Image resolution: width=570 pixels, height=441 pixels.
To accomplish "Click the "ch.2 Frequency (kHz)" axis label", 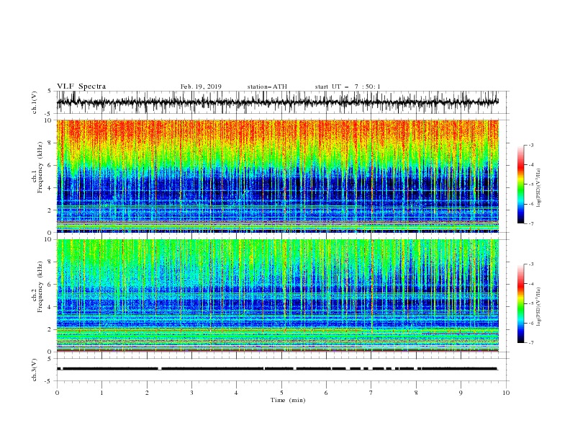I will (x=37, y=287).
